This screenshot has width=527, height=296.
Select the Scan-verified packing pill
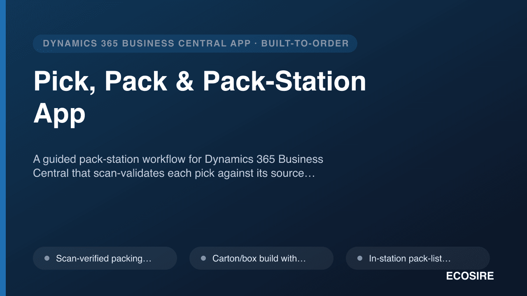tap(105, 258)
